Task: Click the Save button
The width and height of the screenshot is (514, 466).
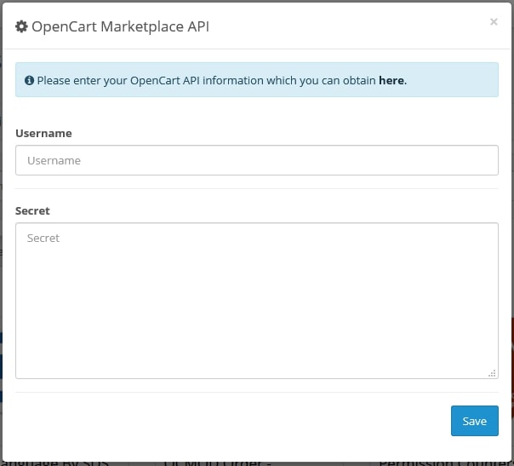Action: (x=474, y=421)
